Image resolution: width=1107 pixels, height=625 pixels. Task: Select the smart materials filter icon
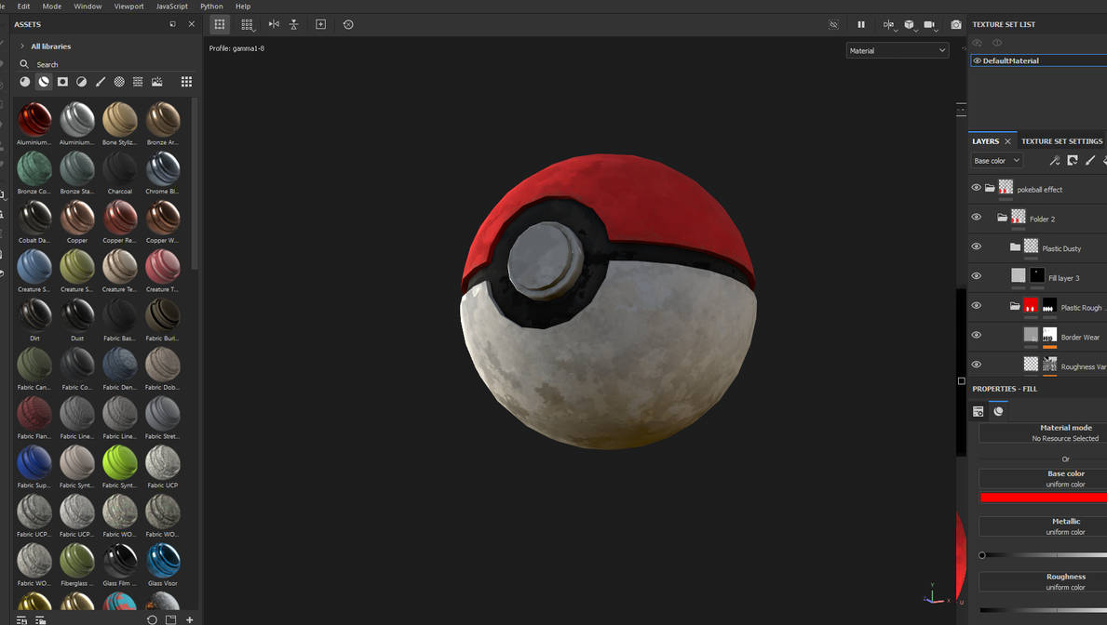pyautogui.click(x=44, y=82)
